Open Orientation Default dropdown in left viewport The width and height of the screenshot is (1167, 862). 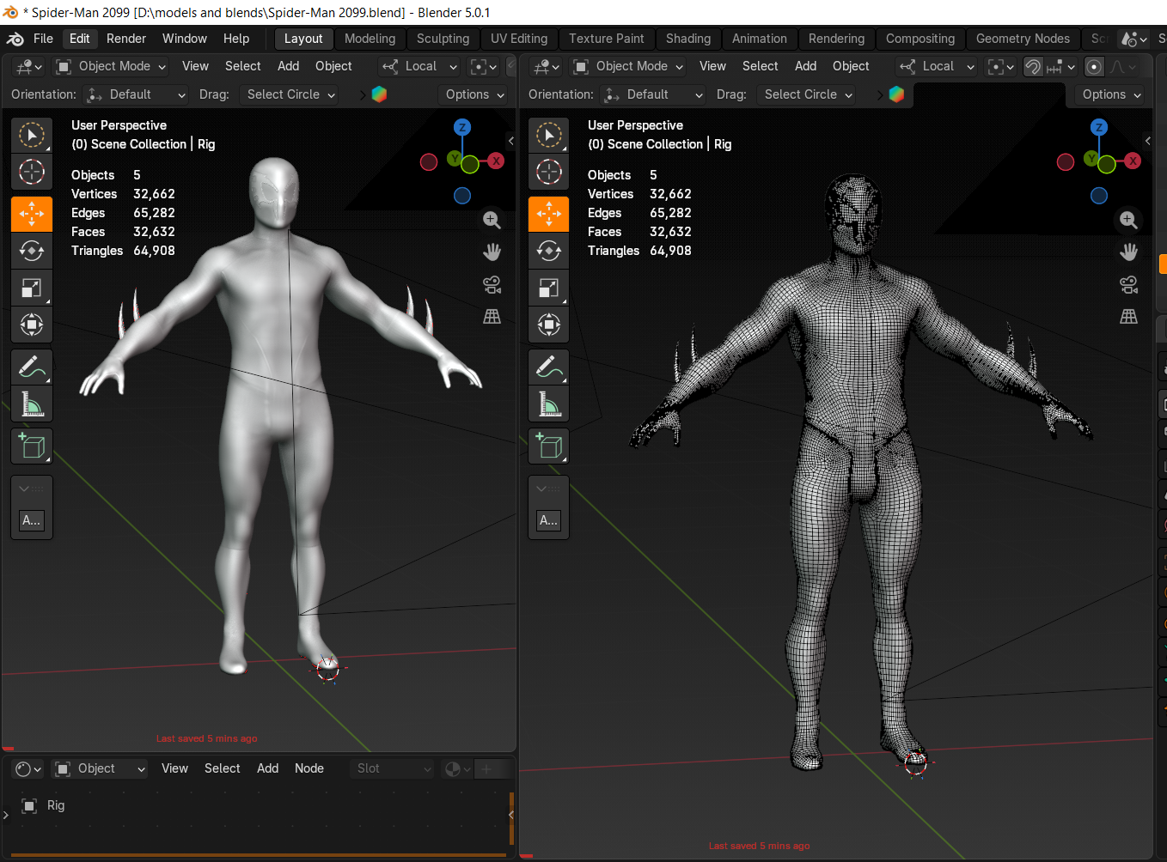[x=137, y=94]
